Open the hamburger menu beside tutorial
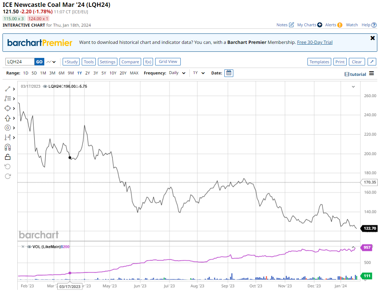382x292 pixels. click(372, 74)
